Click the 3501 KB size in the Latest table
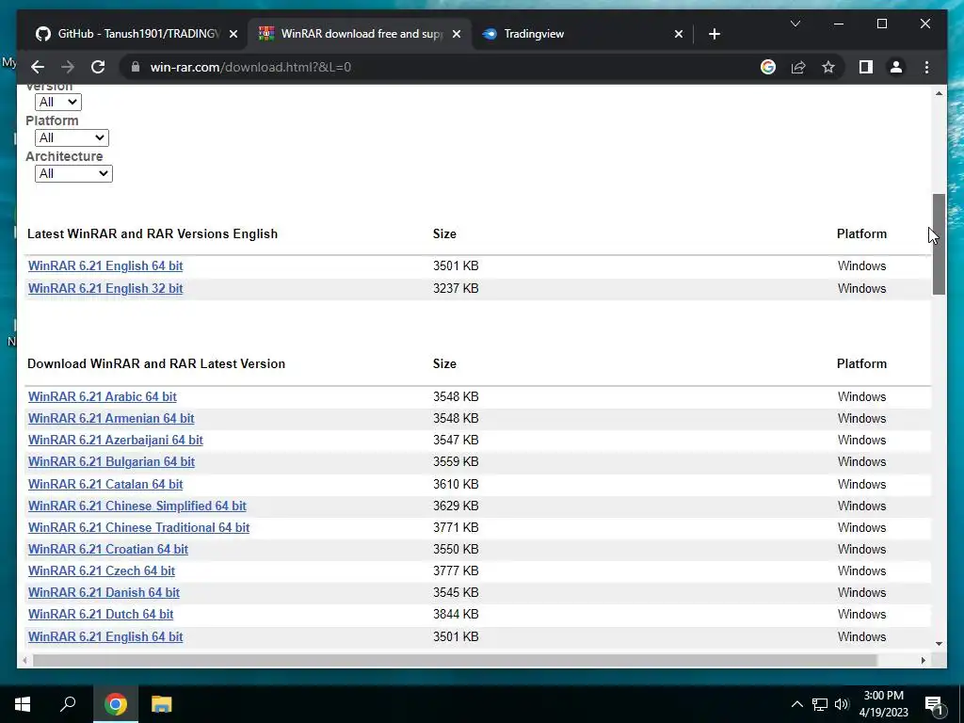The image size is (964, 723). [456, 265]
